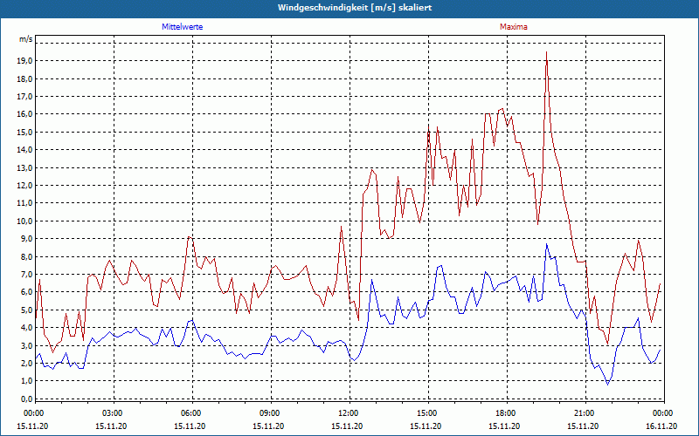Viewport: 699px width, 436px height.
Task: Click the '00:00' time label above 16.11.20
Action: click(x=662, y=413)
